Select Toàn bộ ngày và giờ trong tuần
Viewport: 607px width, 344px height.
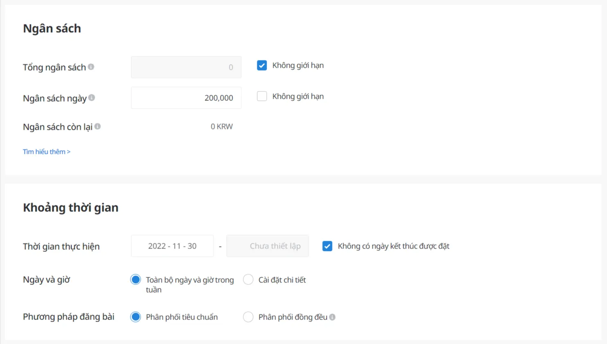click(135, 280)
